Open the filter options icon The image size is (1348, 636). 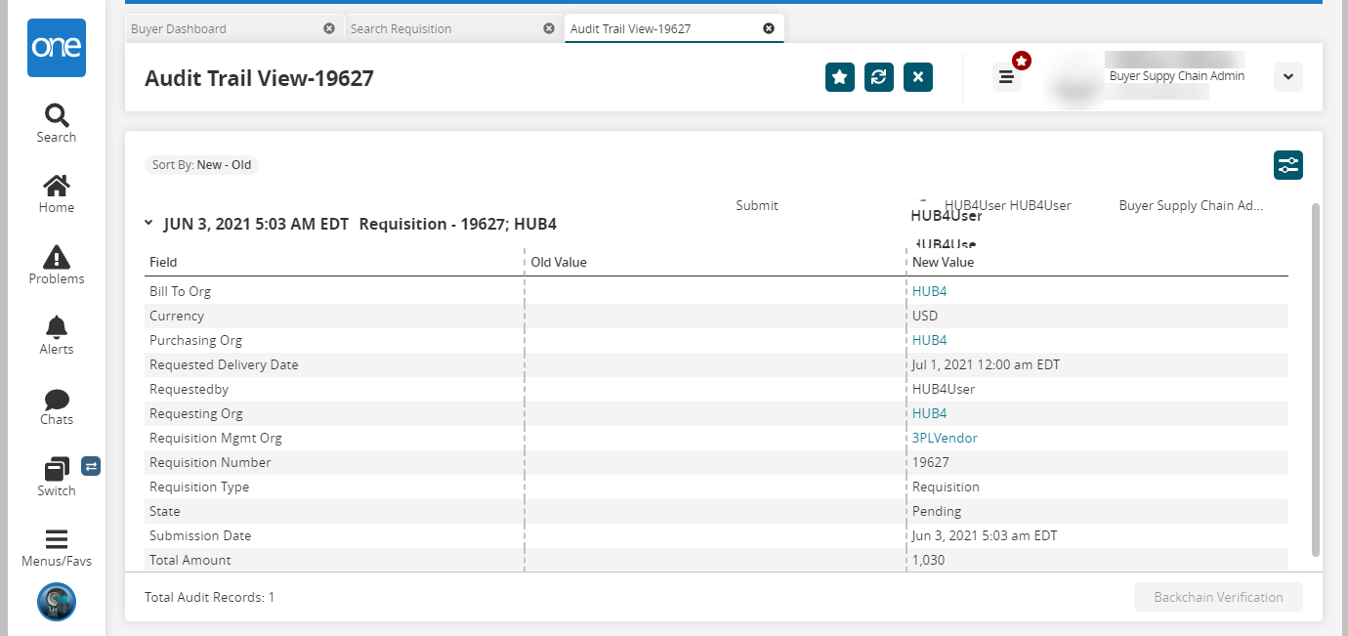click(1288, 165)
